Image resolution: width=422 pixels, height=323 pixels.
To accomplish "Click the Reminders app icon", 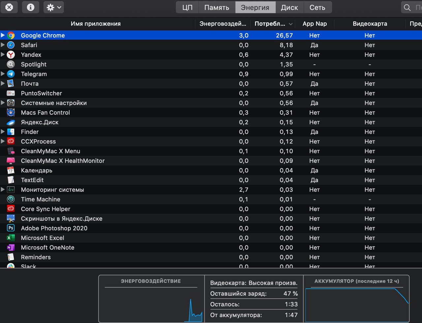I will pos(11,257).
